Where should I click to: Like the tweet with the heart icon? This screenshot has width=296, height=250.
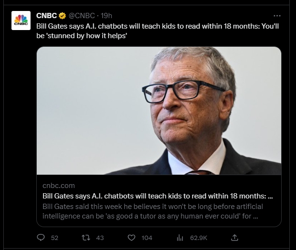click(131, 237)
